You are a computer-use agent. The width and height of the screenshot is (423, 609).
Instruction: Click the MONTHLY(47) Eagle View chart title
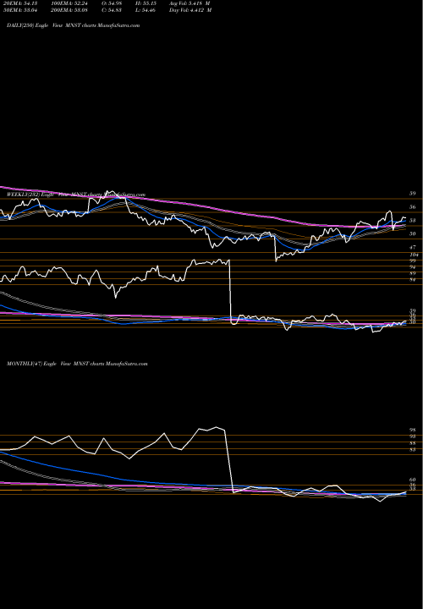pos(77,364)
